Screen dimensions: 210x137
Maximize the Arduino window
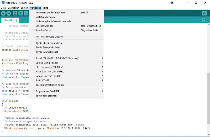[x=196, y=3]
